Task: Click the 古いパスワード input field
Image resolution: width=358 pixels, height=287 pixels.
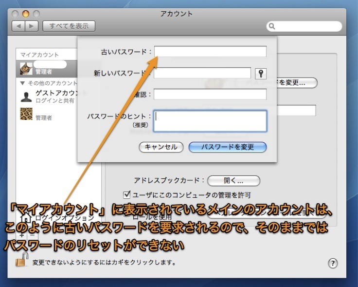Action: (210, 52)
